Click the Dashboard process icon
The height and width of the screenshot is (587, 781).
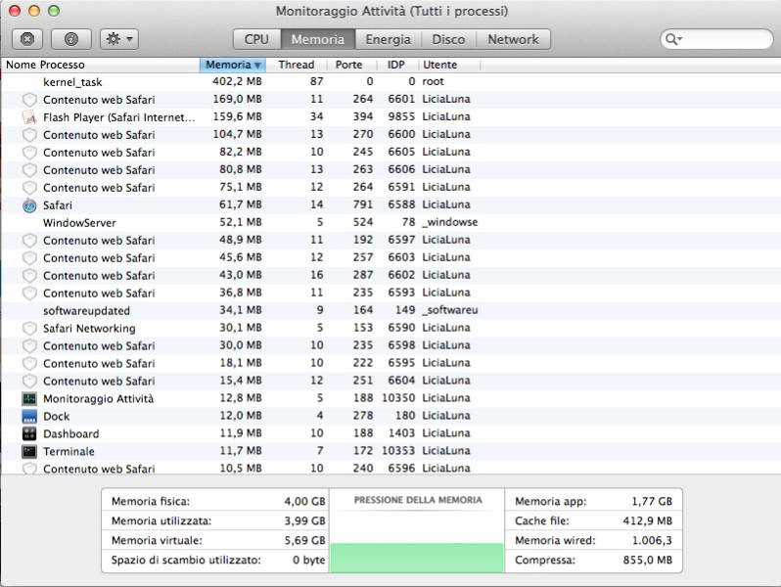[x=29, y=433]
